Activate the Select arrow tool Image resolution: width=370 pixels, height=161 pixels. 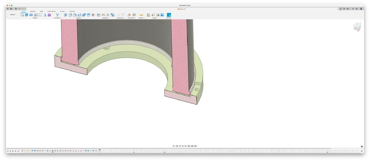click(x=169, y=15)
